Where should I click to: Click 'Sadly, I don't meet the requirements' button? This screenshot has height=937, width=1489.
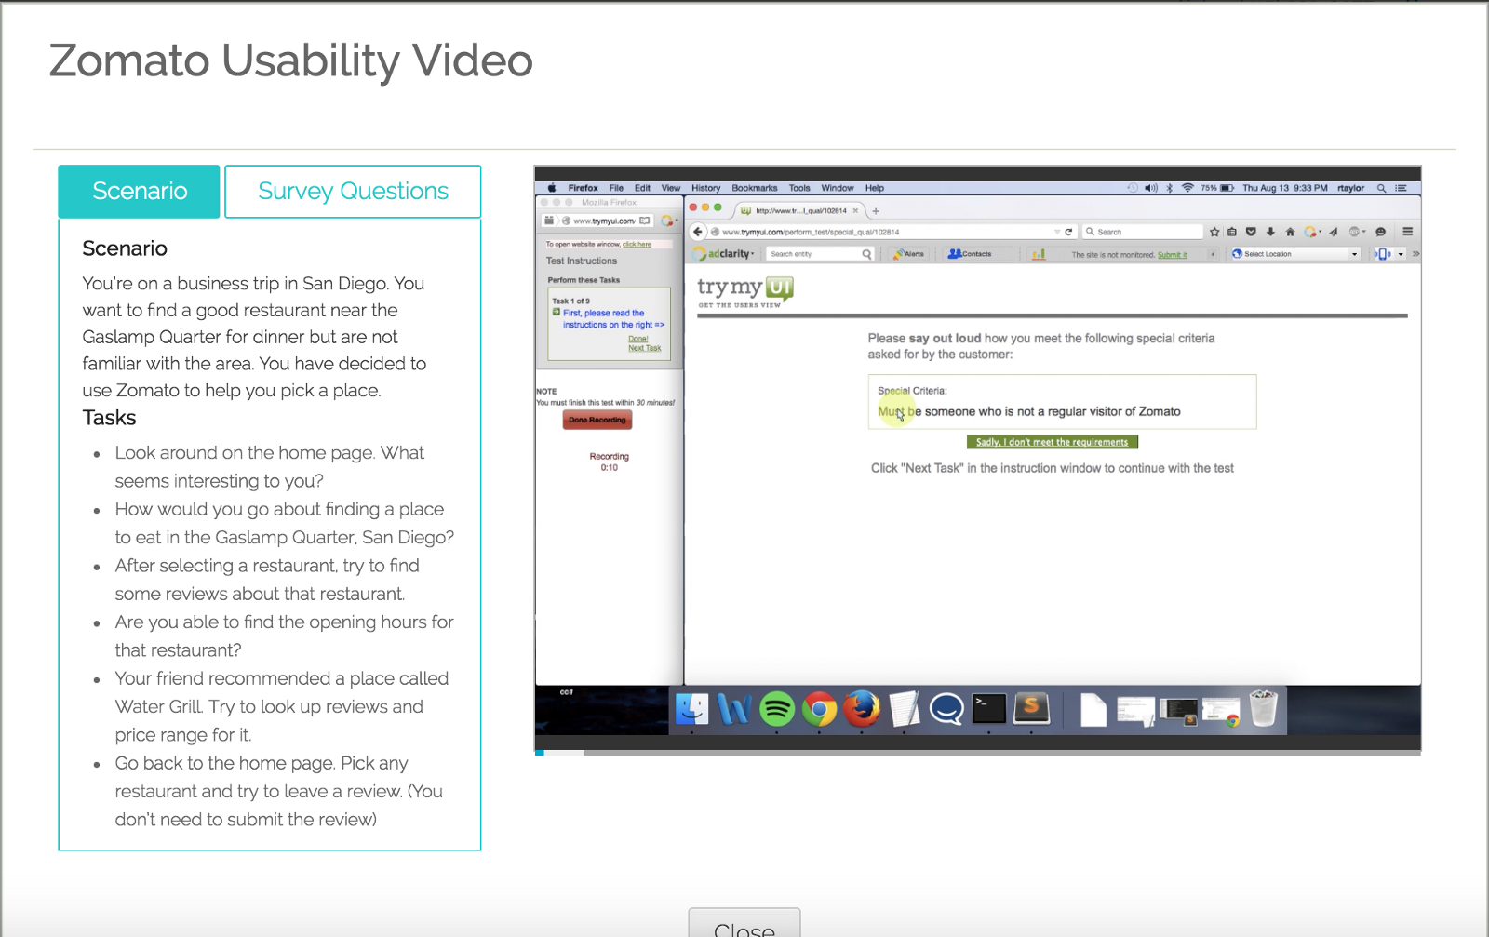[1052, 442]
